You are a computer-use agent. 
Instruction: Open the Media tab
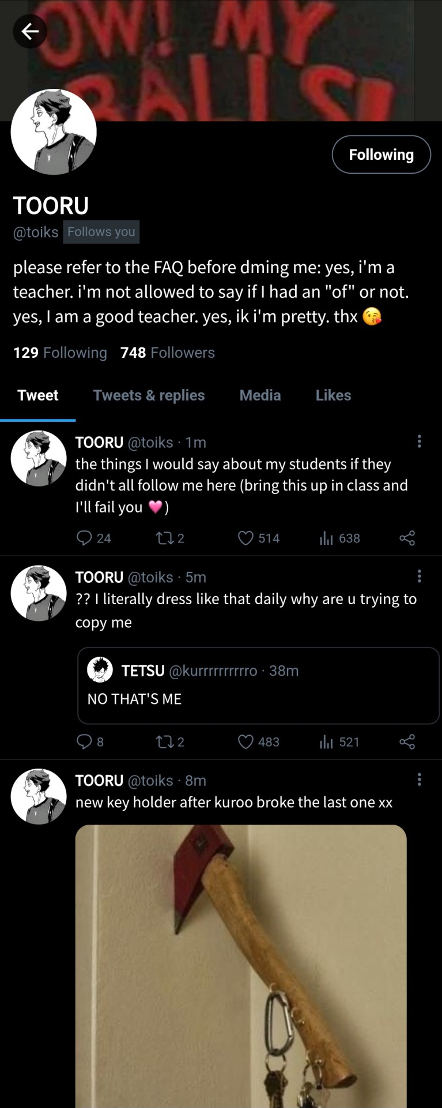pyautogui.click(x=260, y=395)
